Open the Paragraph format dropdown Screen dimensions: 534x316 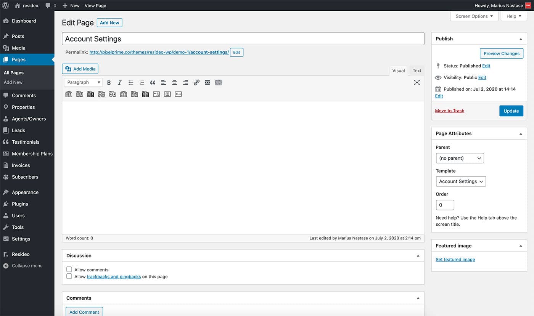click(x=83, y=82)
